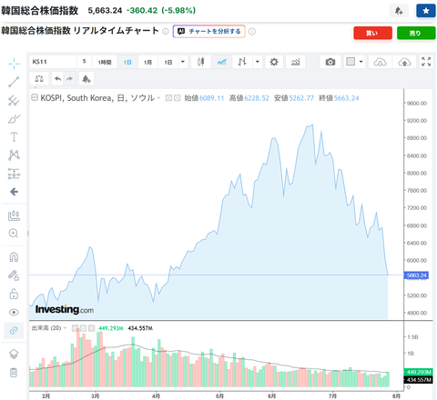Click the KS11 symbol search field
The image size is (437, 400).
point(53,62)
